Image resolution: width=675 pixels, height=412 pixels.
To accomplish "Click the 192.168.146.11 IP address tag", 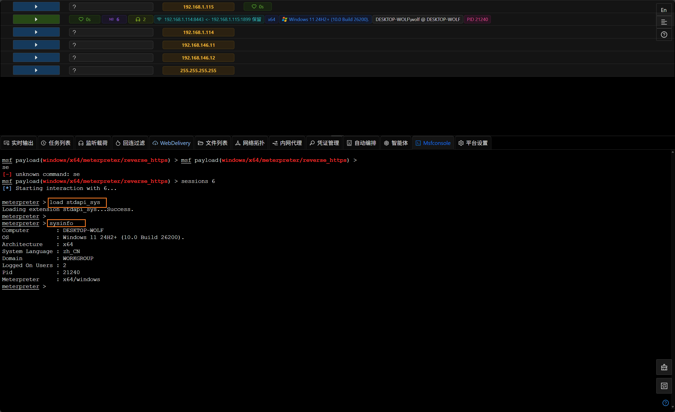I will tap(198, 45).
